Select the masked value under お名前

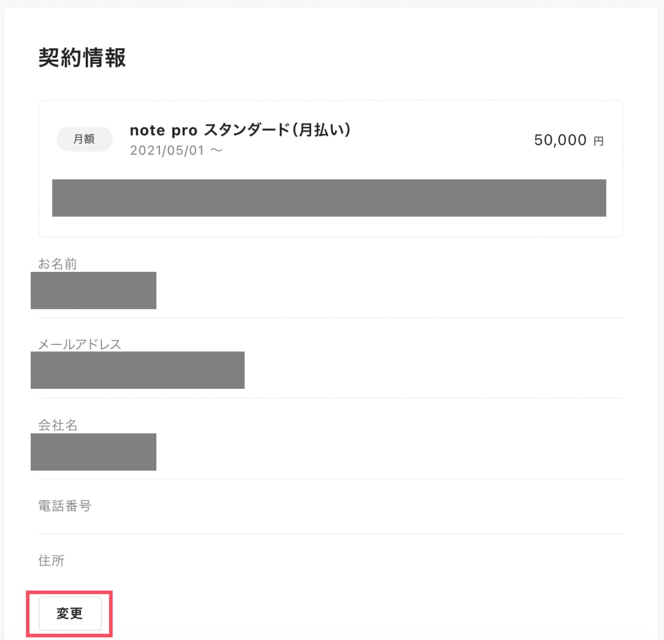pos(93,291)
